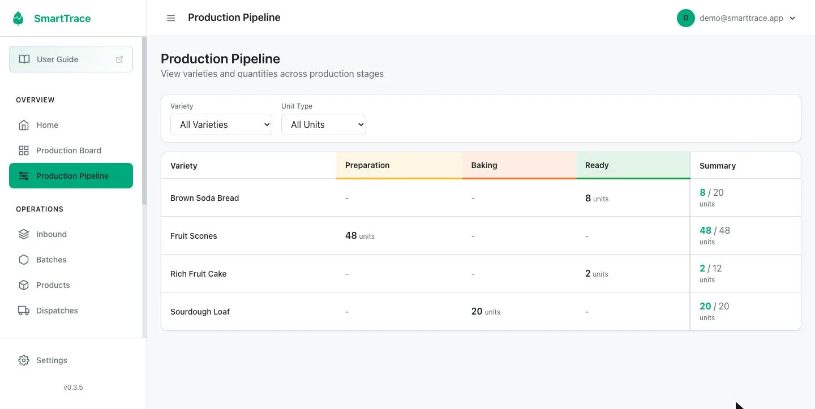Click the Home house icon

click(24, 125)
